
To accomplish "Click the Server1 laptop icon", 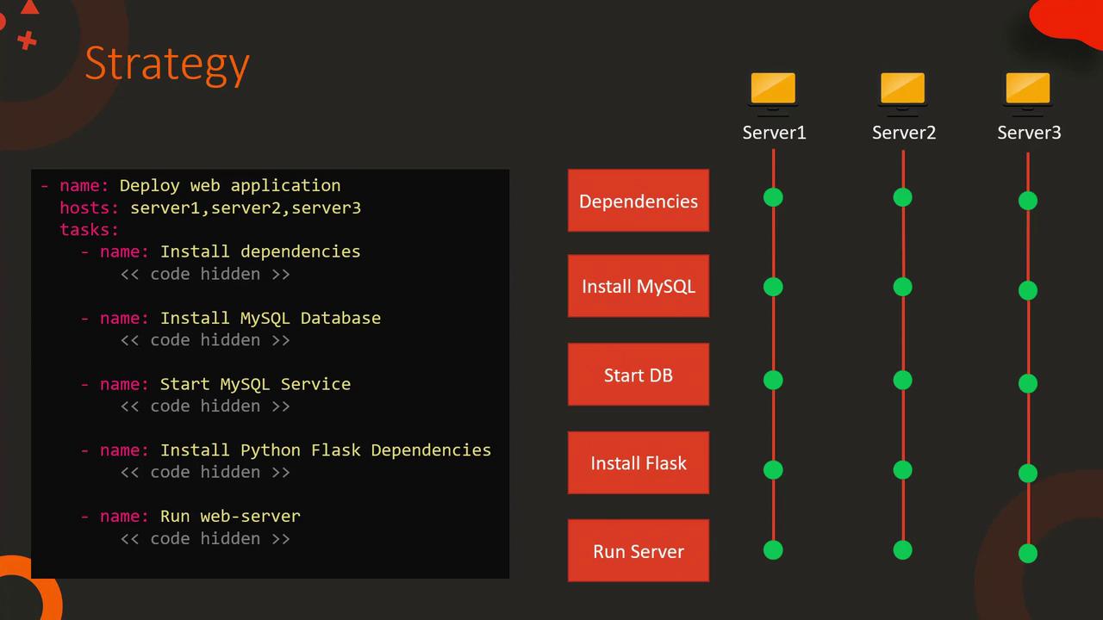I will tap(773, 90).
